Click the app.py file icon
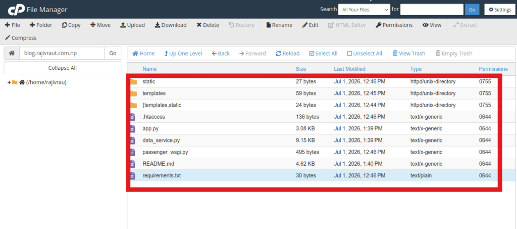This screenshot has width=517, height=229. click(x=133, y=129)
